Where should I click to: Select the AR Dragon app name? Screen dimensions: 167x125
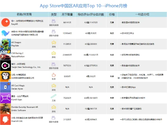[x=16, y=42]
